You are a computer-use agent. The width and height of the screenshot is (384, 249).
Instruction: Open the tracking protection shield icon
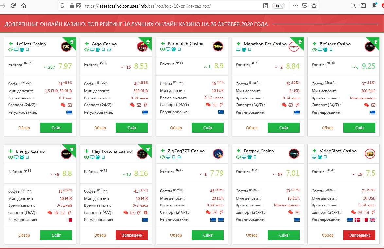62,6
